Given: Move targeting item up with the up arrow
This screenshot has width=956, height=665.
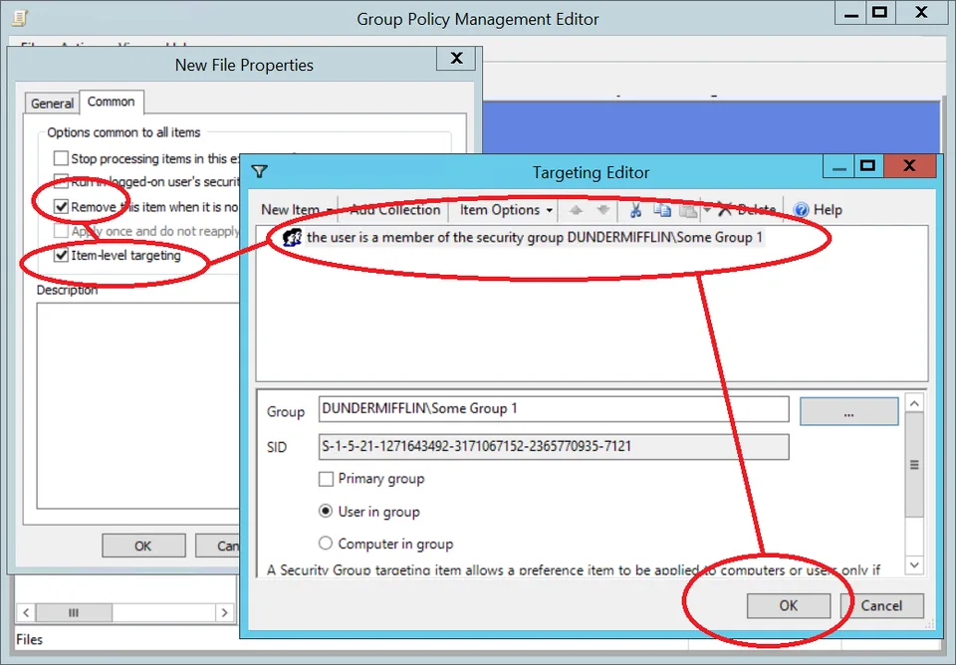Looking at the screenshot, I should point(576,210).
